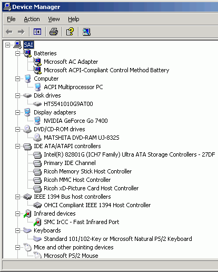218x272 pixels.
Task: Collapse the SAI root node
Action: (7, 45)
